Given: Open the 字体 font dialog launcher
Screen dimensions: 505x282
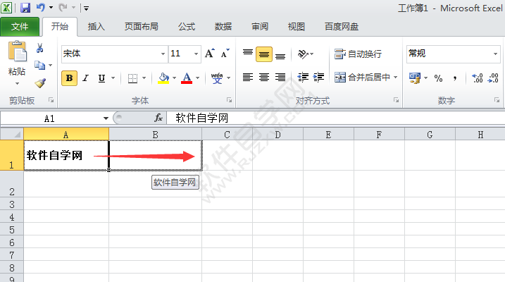Looking at the screenshot, I should 230,100.
